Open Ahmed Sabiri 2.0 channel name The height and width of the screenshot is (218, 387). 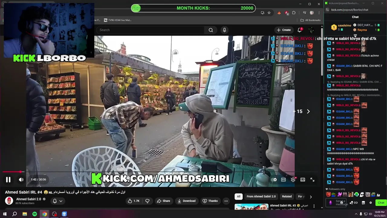[x=28, y=199]
